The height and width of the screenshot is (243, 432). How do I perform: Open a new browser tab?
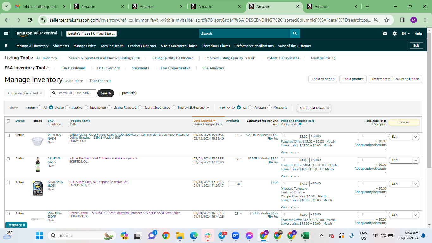coord(367,6)
